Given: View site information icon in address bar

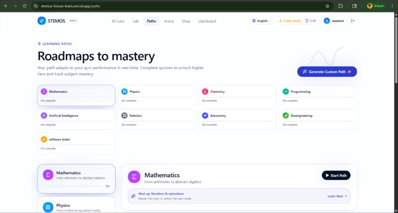Looking at the screenshot, I should pyautogui.click(x=36, y=6).
